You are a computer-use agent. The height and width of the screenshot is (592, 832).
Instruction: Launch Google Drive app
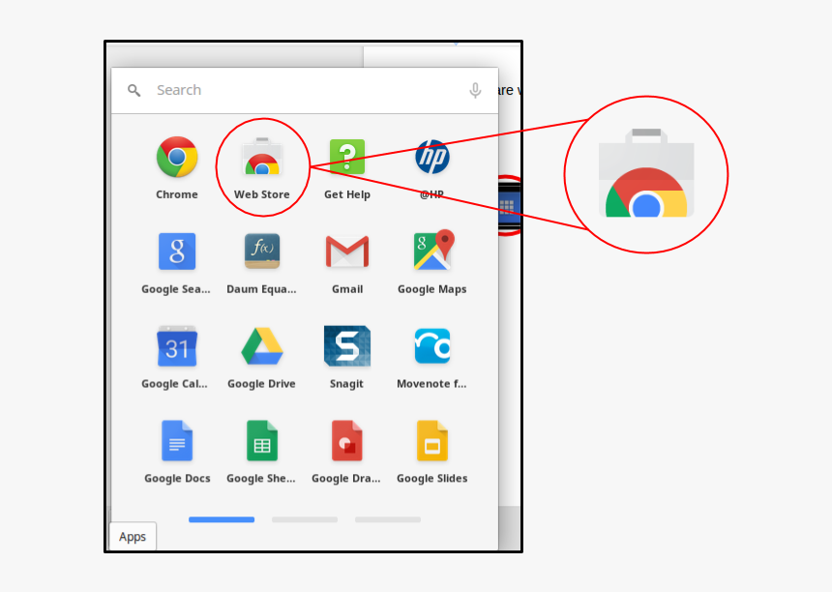[x=262, y=346]
